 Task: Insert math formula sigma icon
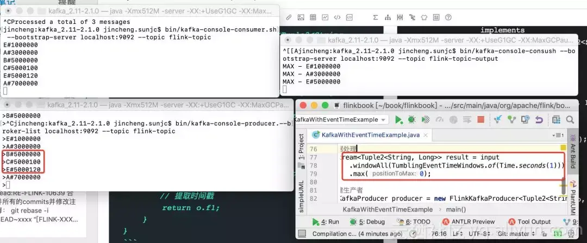point(376,17)
